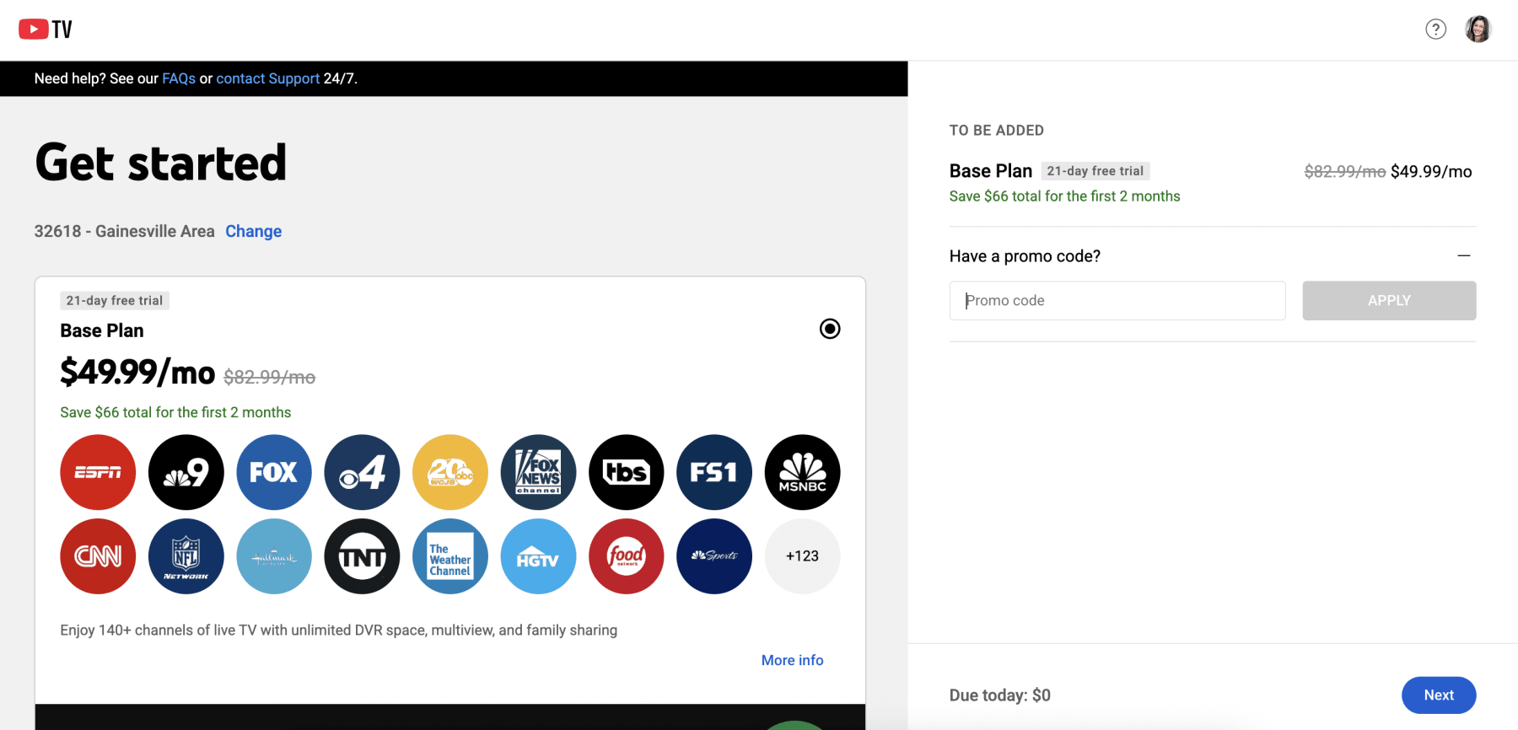Open the help question mark icon
The width and height of the screenshot is (1518, 730).
(x=1435, y=30)
